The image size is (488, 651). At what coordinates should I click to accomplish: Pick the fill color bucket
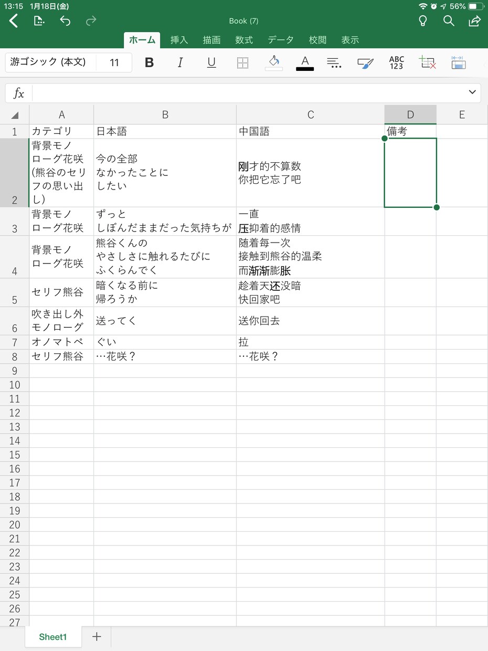click(x=274, y=63)
